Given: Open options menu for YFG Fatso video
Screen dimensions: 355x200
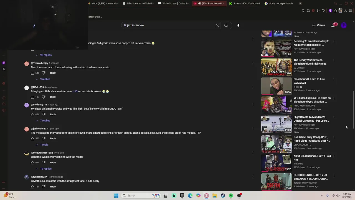Looking at the screenshot, I should click(334, 99).
